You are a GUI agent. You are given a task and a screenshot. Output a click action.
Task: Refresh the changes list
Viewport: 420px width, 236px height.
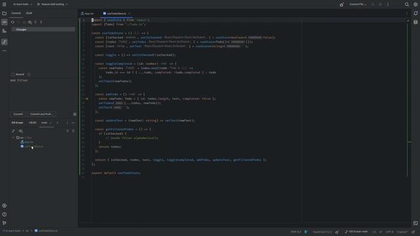[x=13, y=22]
